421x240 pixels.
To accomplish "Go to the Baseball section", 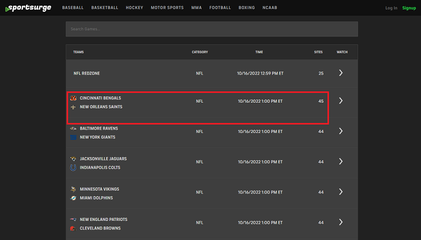I will [73, 8].
